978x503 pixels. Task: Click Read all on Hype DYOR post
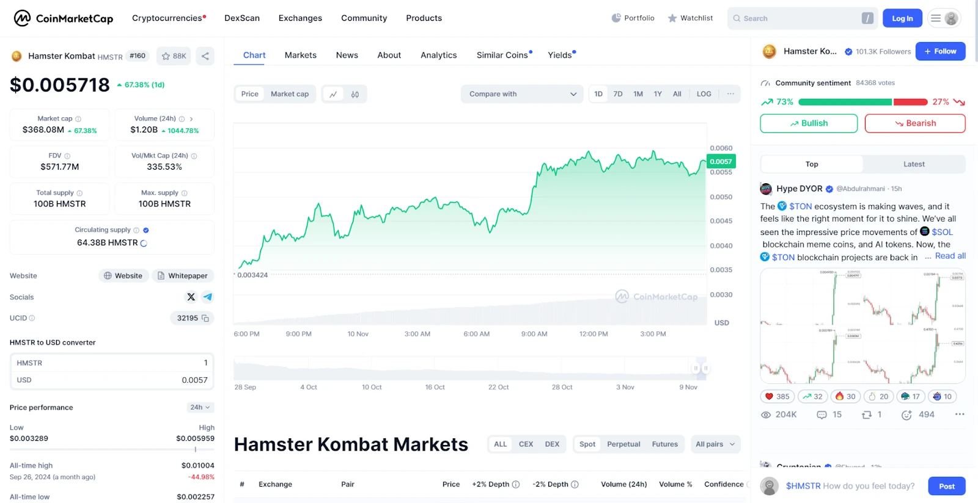pos(950,256)
